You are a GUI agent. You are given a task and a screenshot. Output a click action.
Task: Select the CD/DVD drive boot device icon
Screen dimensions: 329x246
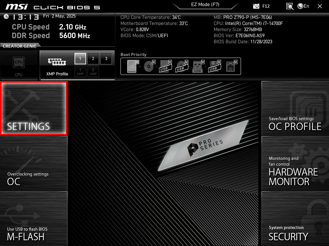tap(149, 66)
